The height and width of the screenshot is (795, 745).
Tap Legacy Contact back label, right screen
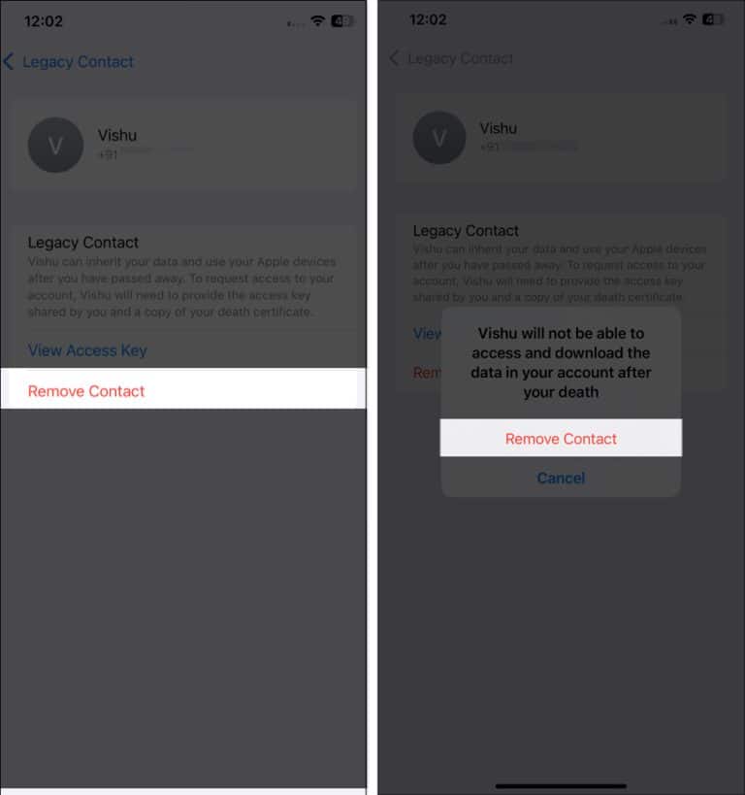point(460,58)
